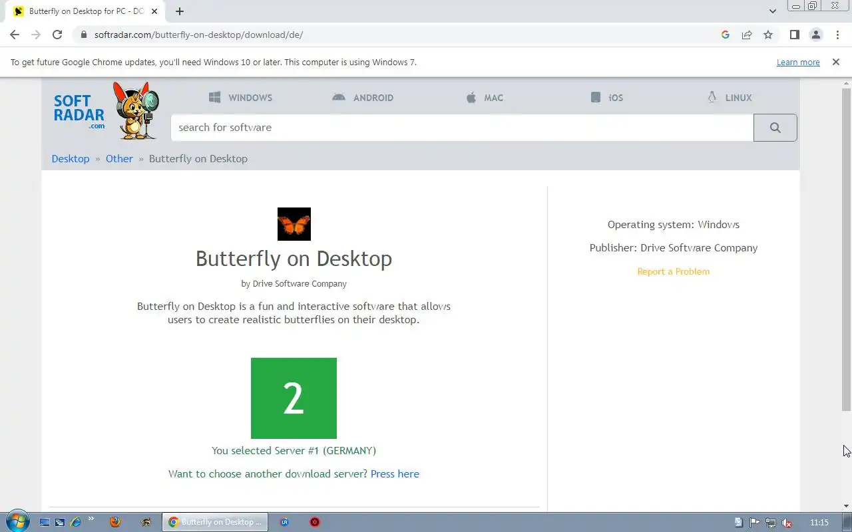852x532 pixels.
Task: Click the blue LR taskbar icon
Action: pyautogui.click(x=285, y=522)
